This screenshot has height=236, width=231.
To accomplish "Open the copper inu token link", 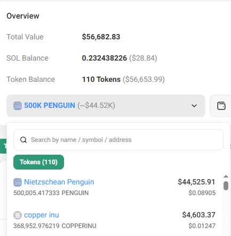I will 42,215.
